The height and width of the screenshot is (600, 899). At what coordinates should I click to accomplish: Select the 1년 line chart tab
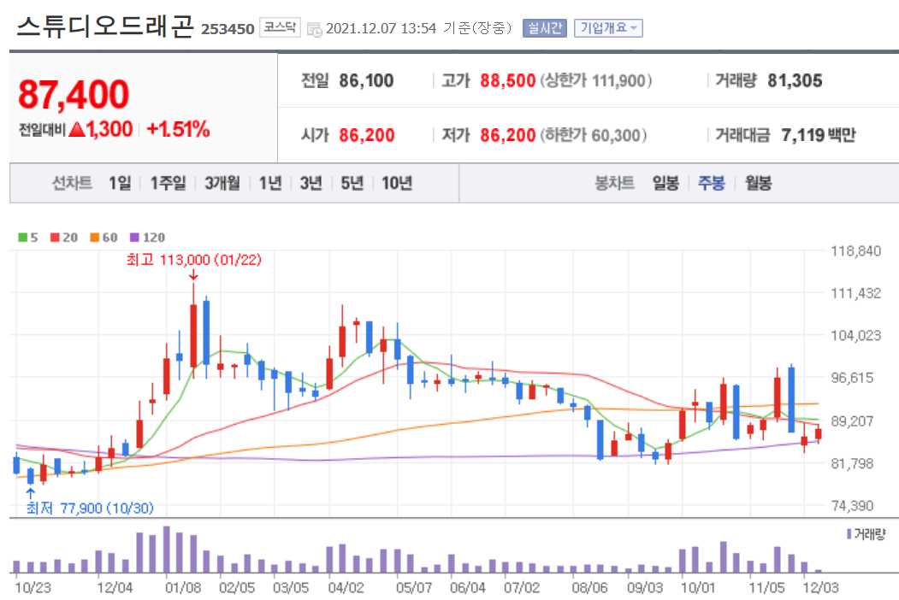point(270,183)
